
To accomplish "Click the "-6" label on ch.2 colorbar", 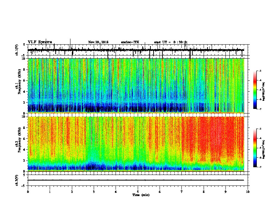I will pyautogui.click(x=260, y=157).
